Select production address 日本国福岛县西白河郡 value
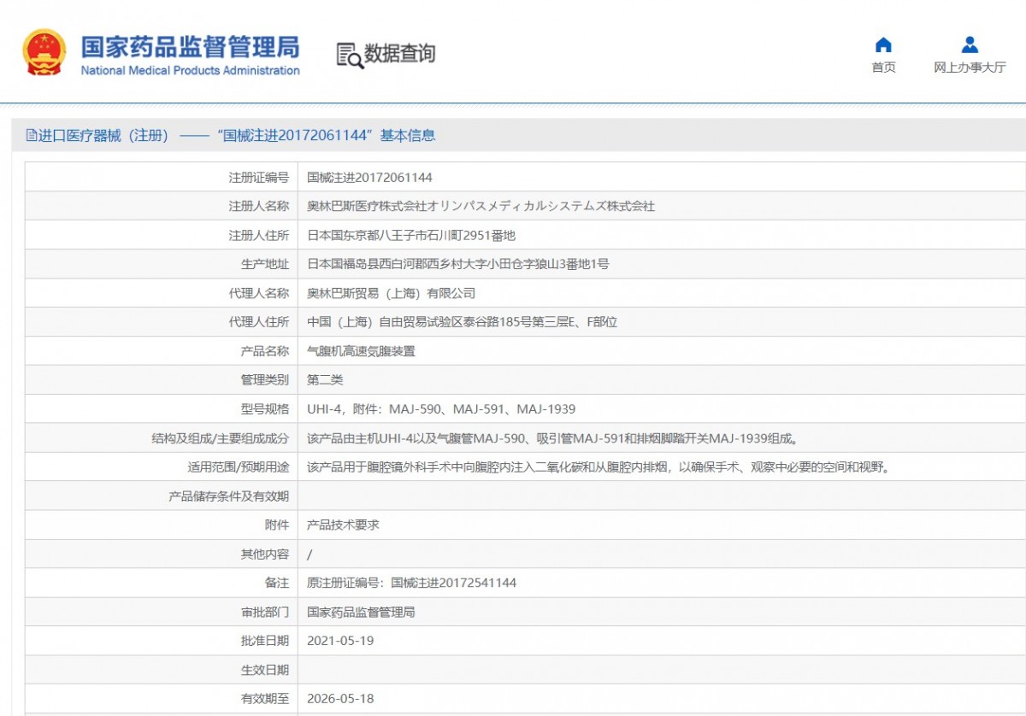Image resolution: width=1026 pixels, height=716 pixels. tap(458, 264)
